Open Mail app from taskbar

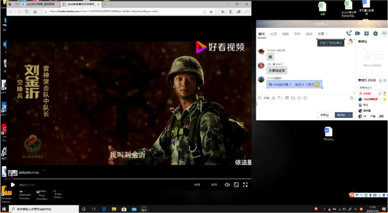pyautogui.click(x=134, y=209)
